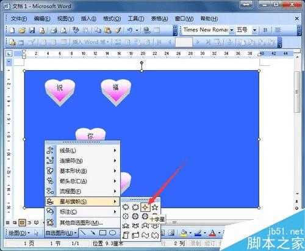
Task: Choose the horizontal scroll shape
Action: [x=135, y=235]
